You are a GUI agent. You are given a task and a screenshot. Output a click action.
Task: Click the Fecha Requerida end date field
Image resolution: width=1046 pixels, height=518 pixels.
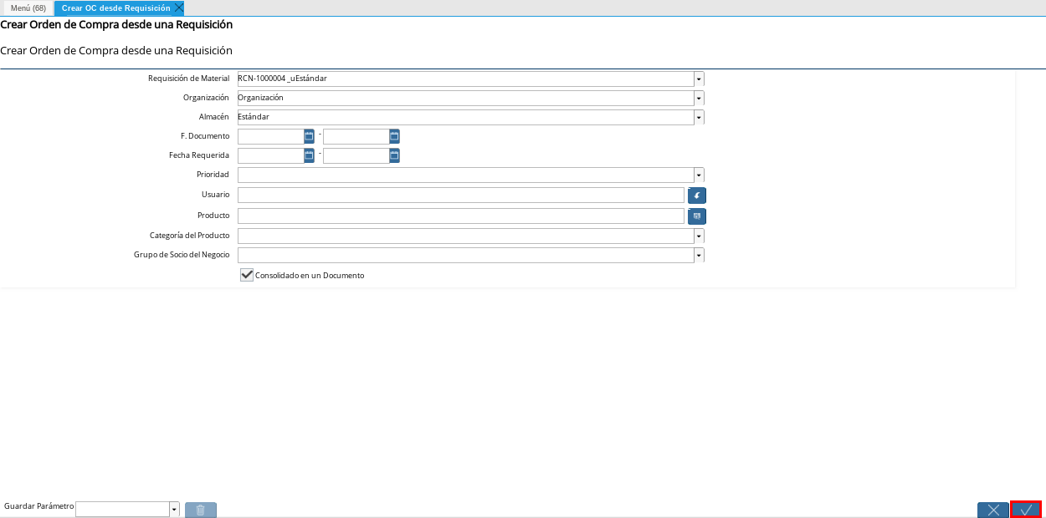356,155
